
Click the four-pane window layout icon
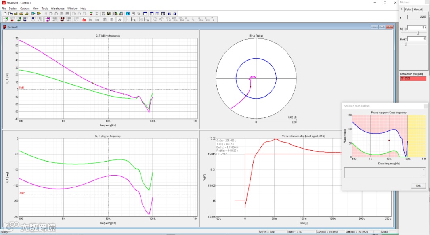[x=163, y=13]
